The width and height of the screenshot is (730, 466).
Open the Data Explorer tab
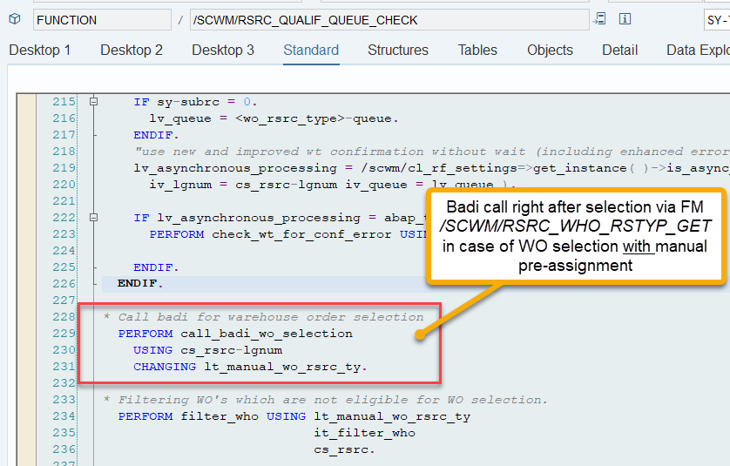[698, 50]
